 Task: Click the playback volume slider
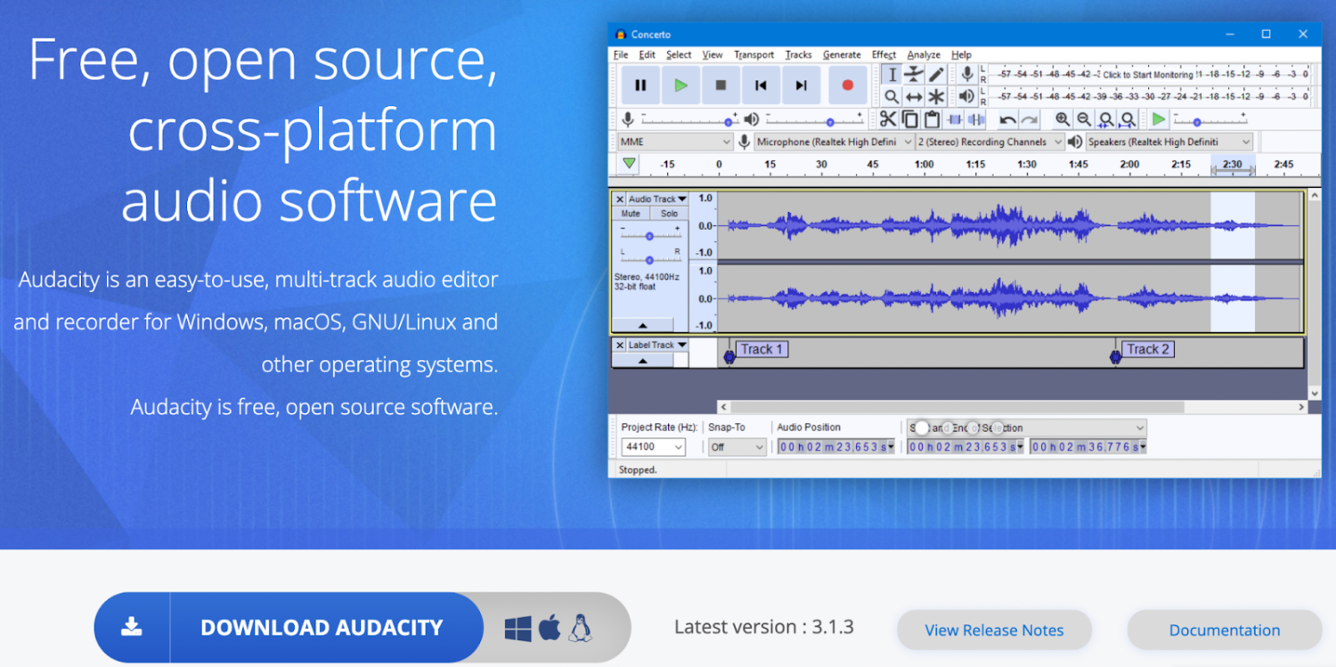pyautogui.click(x=813, y=120)
